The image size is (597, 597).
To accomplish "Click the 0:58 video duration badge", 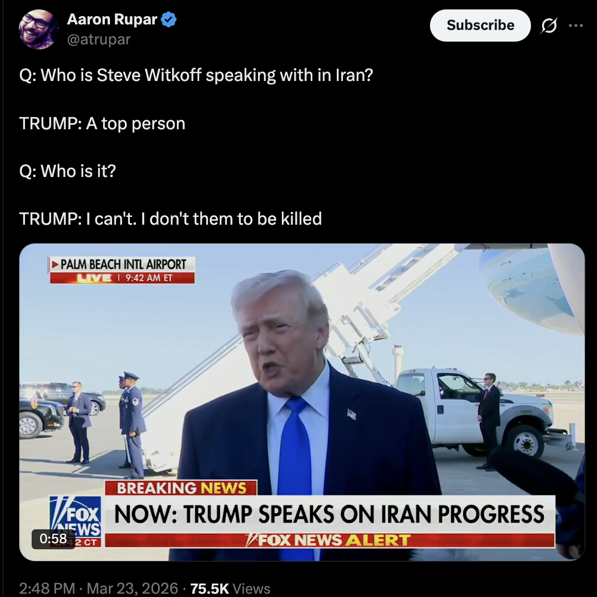I will [x=53, y=538].
